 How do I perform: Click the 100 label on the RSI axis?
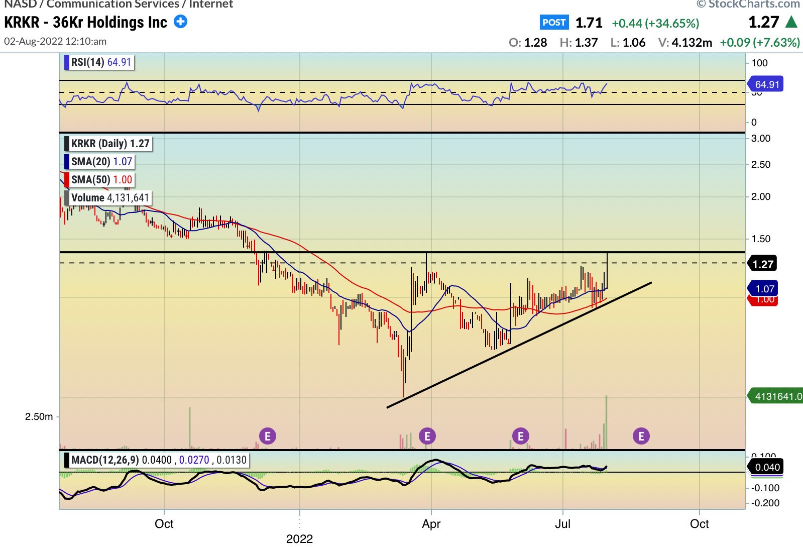[760, 63]
